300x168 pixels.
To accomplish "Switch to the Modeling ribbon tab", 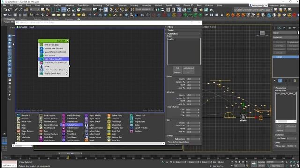I will pyautogui.click(x=10, y=19).
